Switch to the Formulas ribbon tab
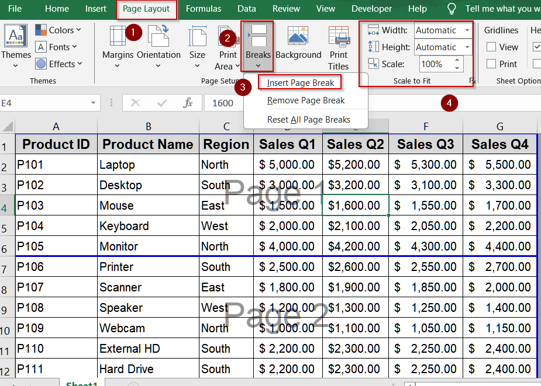This screenshot has height=386, width=541. pos(204,9)
